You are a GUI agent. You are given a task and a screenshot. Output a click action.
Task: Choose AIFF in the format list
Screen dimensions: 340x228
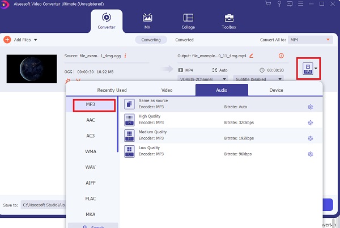pos(91,183)
